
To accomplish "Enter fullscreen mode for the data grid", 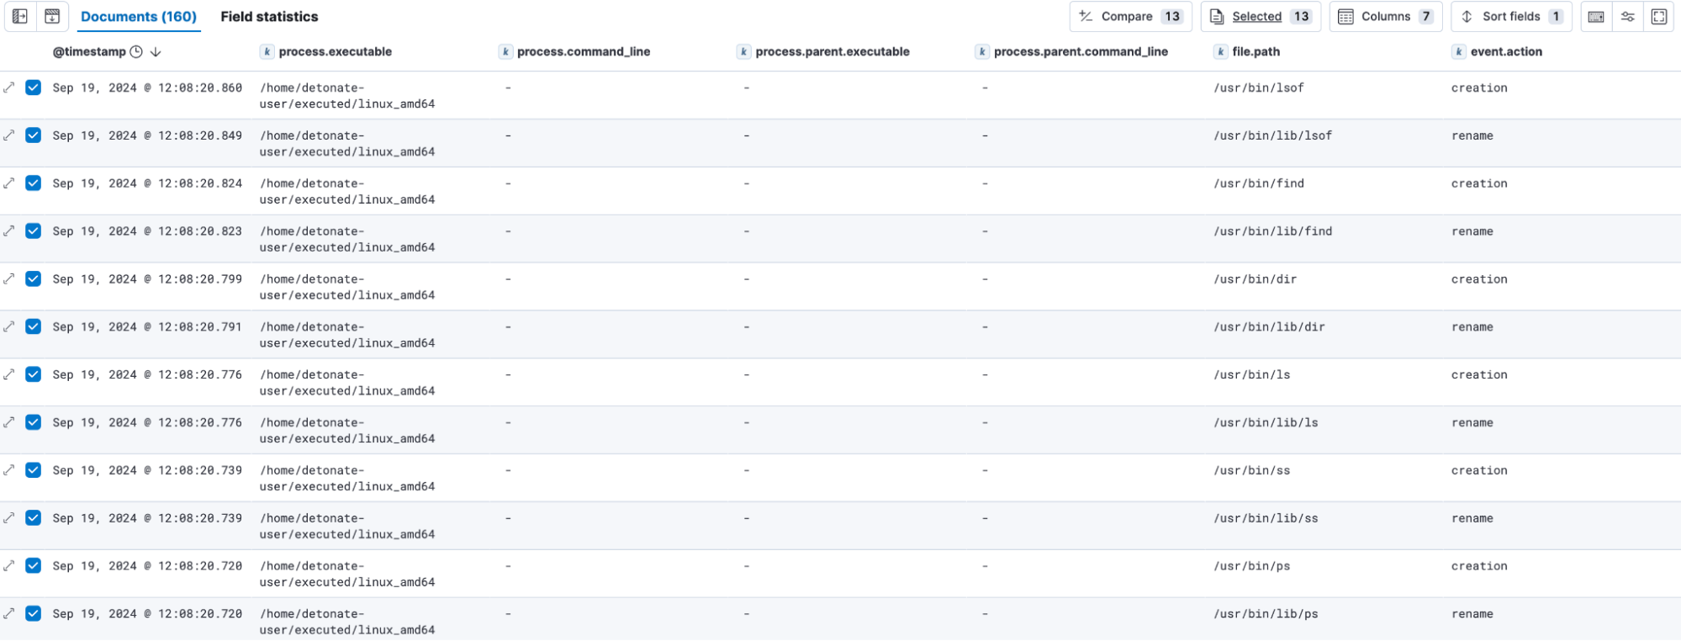I will (1659, 17).
